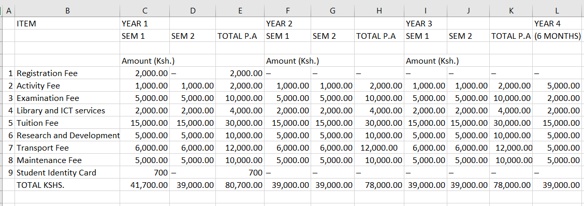Click the YEAR 1 cell
This screenshot has height=206, width=584.
pos(144,23)
